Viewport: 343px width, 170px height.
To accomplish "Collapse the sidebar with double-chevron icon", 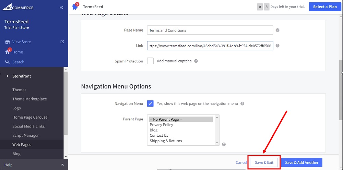I will tap(61, 8).
